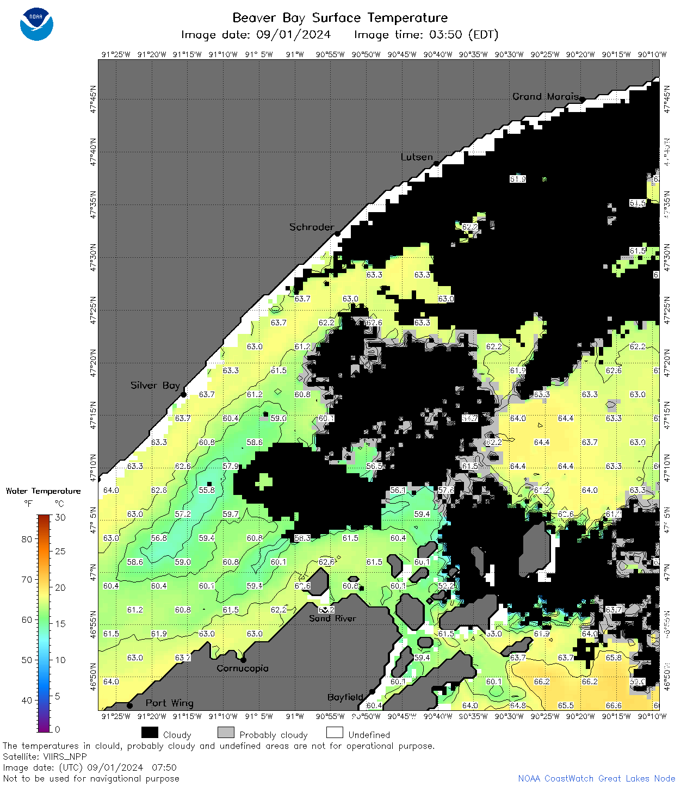Select the Port Wing city label

pos(170,703)
